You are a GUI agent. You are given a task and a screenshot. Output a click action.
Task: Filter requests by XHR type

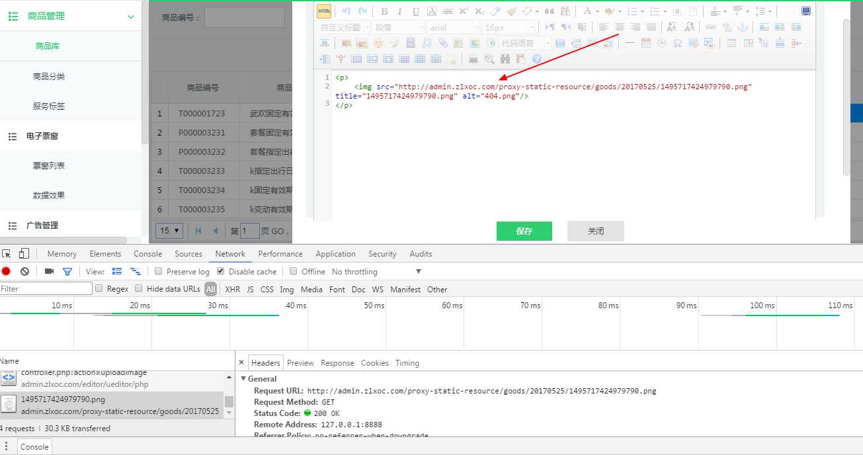[232, 289]
